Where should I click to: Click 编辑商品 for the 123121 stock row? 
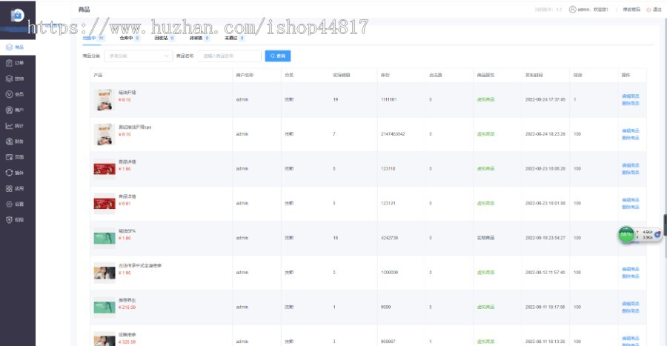(x=631, y=200)
